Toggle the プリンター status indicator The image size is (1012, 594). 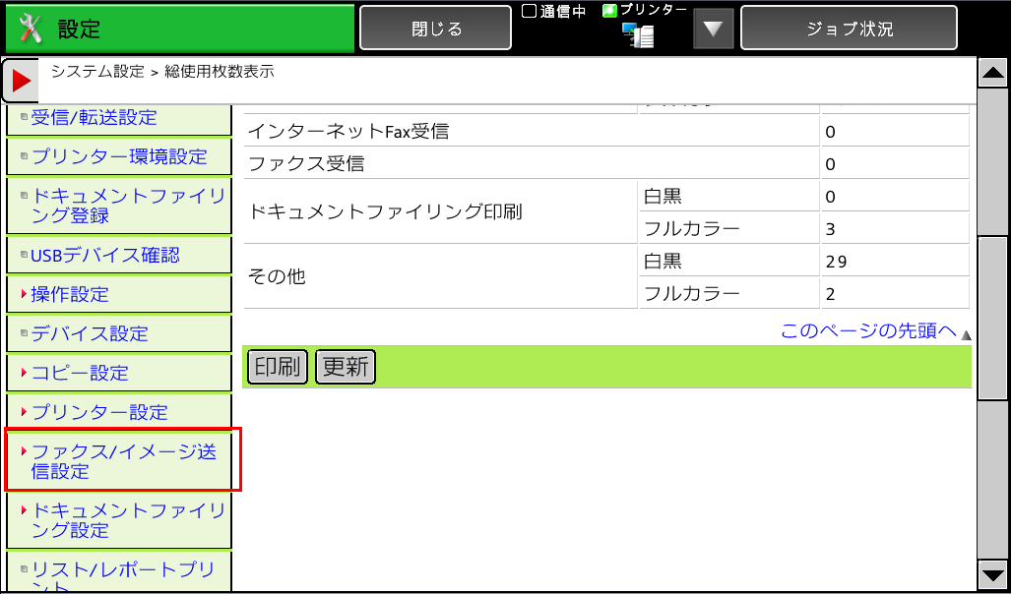click(x=610, y=11)
